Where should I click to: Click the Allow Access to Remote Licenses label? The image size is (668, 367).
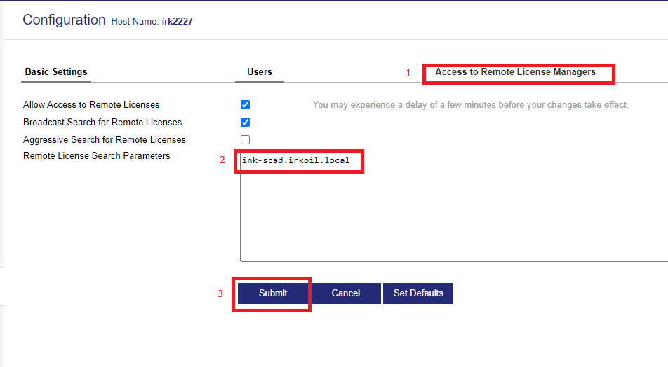pyautogui.click(x=91, y=104)
